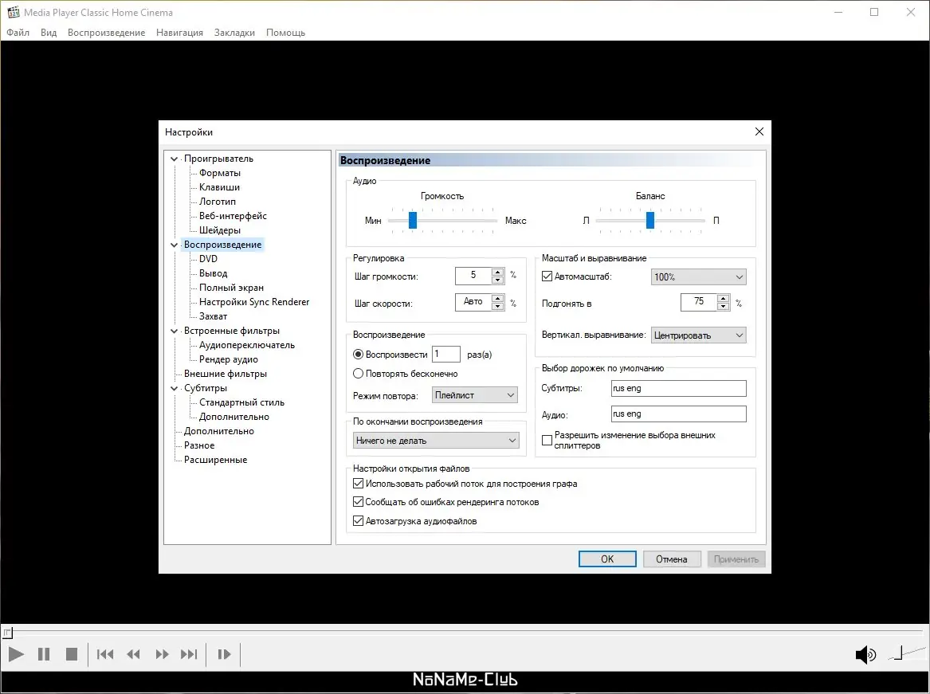Open the Навигация menu

point(179,33)
